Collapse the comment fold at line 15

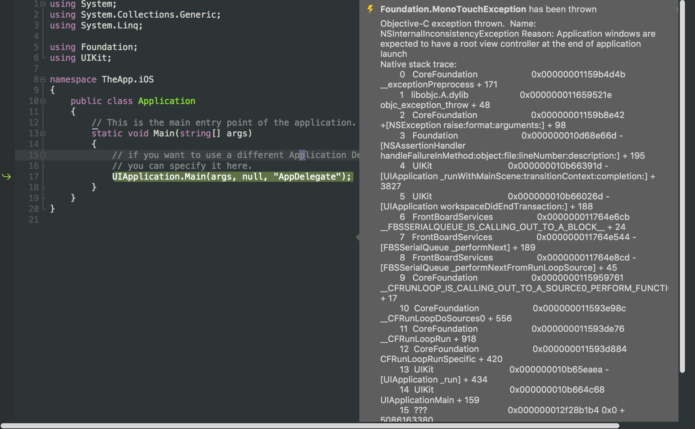tap(43, 155)
